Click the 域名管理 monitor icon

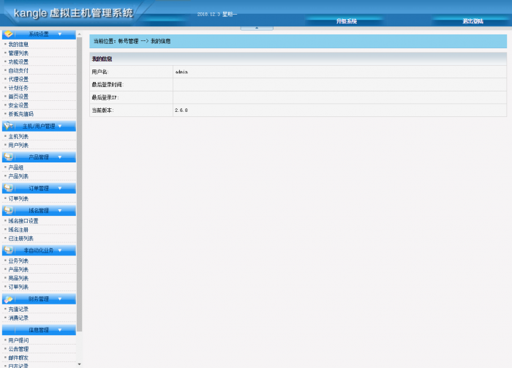(8, 210)
